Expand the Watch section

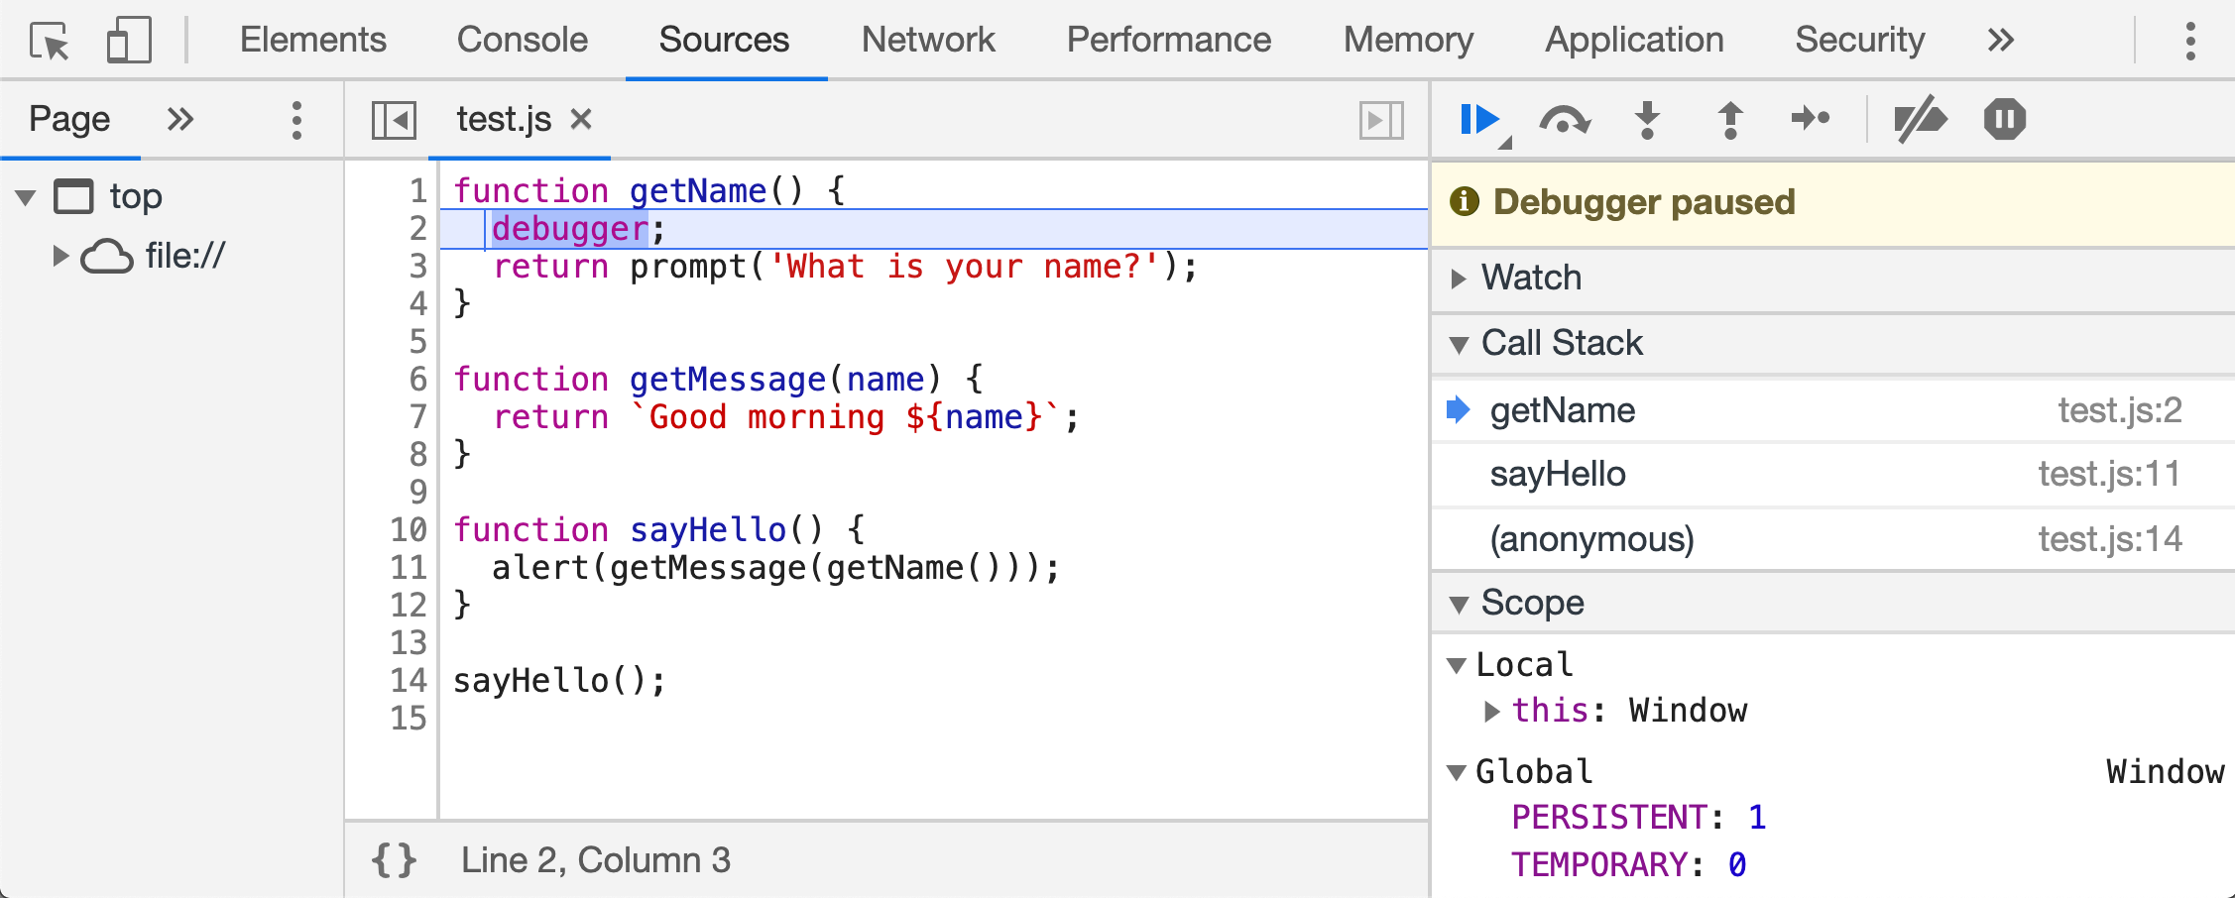[1459, 279]
